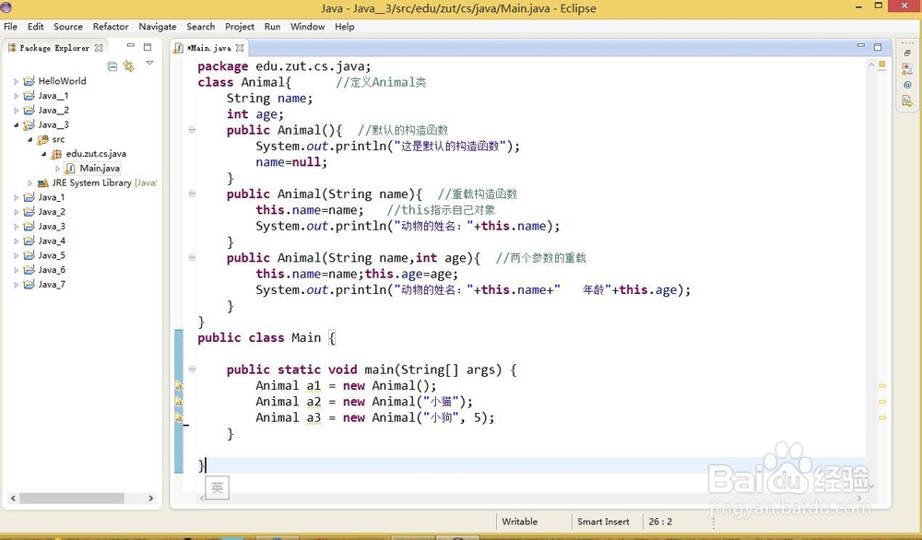Image resolution: width=922 pixels, height=540 pixels.
Task: Close the Main.java editor tab
Action: (240, 48)
